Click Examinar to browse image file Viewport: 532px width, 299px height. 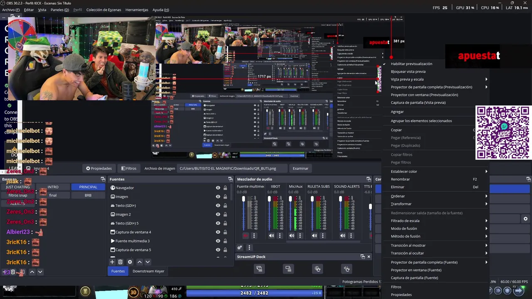pos(300,168)
